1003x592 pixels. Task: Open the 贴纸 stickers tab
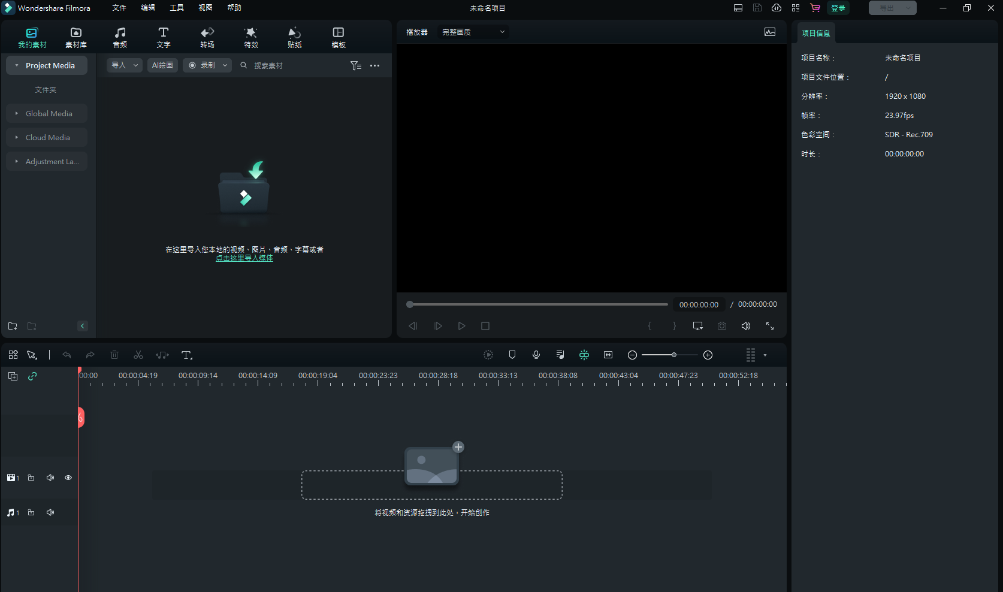(295, 37)
